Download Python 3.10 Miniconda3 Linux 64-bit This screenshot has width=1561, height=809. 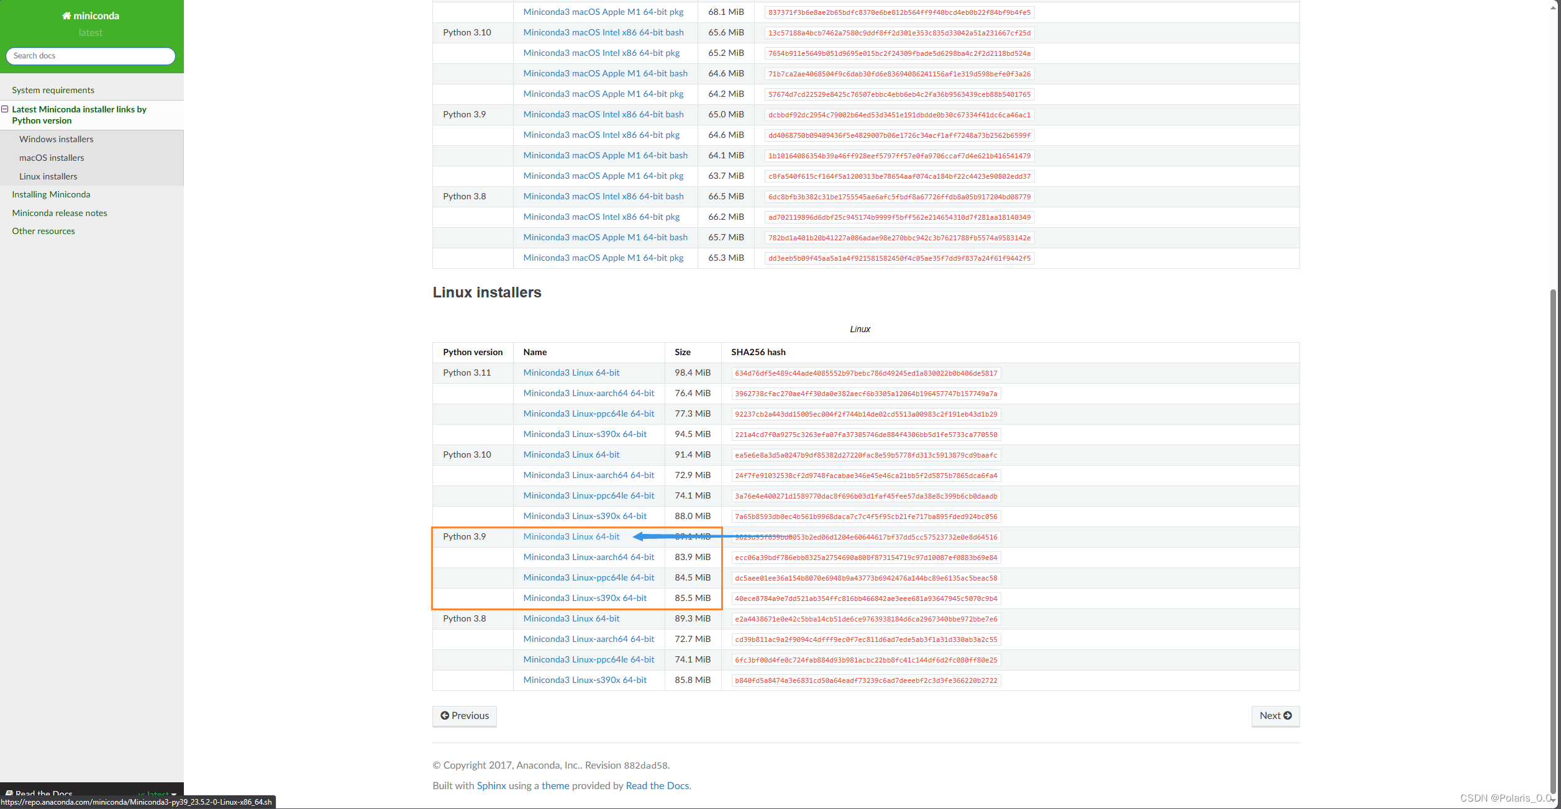[571, 454]
